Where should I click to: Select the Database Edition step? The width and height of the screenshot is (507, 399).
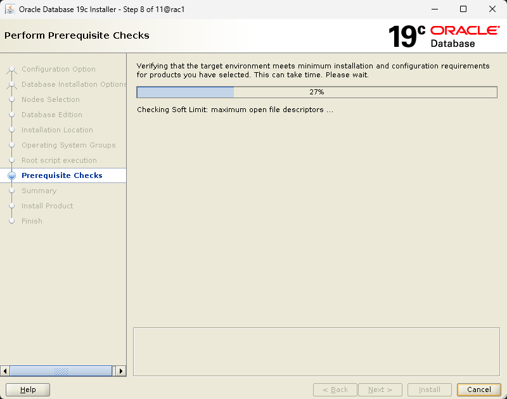[52, 115]
